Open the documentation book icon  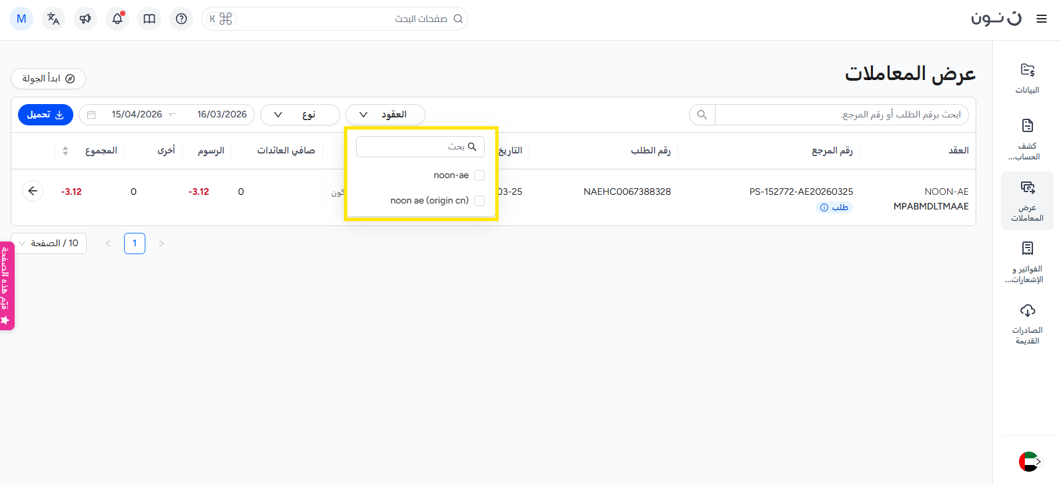pos(149,19)
